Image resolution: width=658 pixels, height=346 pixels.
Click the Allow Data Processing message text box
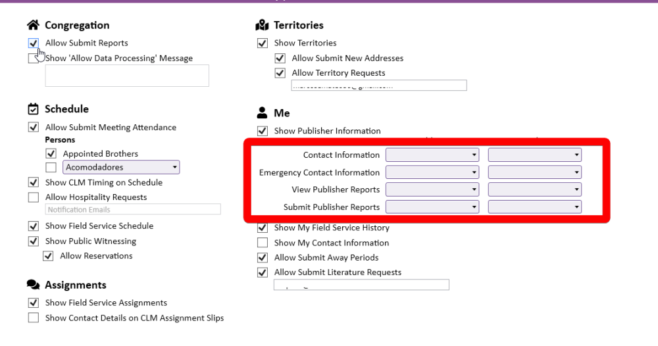click(x=126, y=76)
